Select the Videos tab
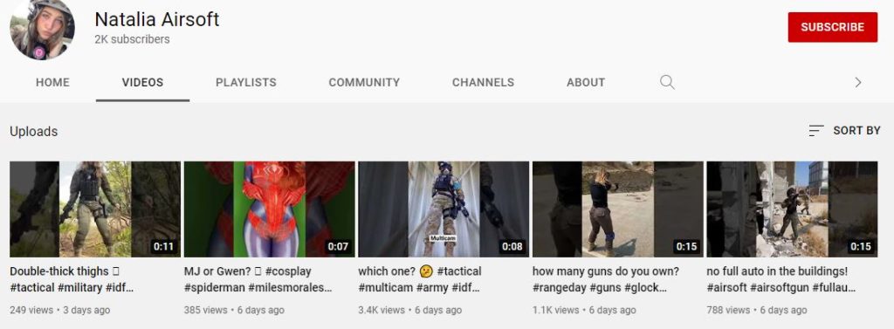 pyautogui.click(x=142, y=83)
